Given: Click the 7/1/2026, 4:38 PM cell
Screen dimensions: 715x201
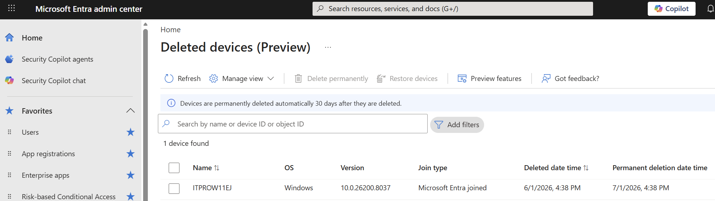Looking at the screenshot, I should pos(641,188).
